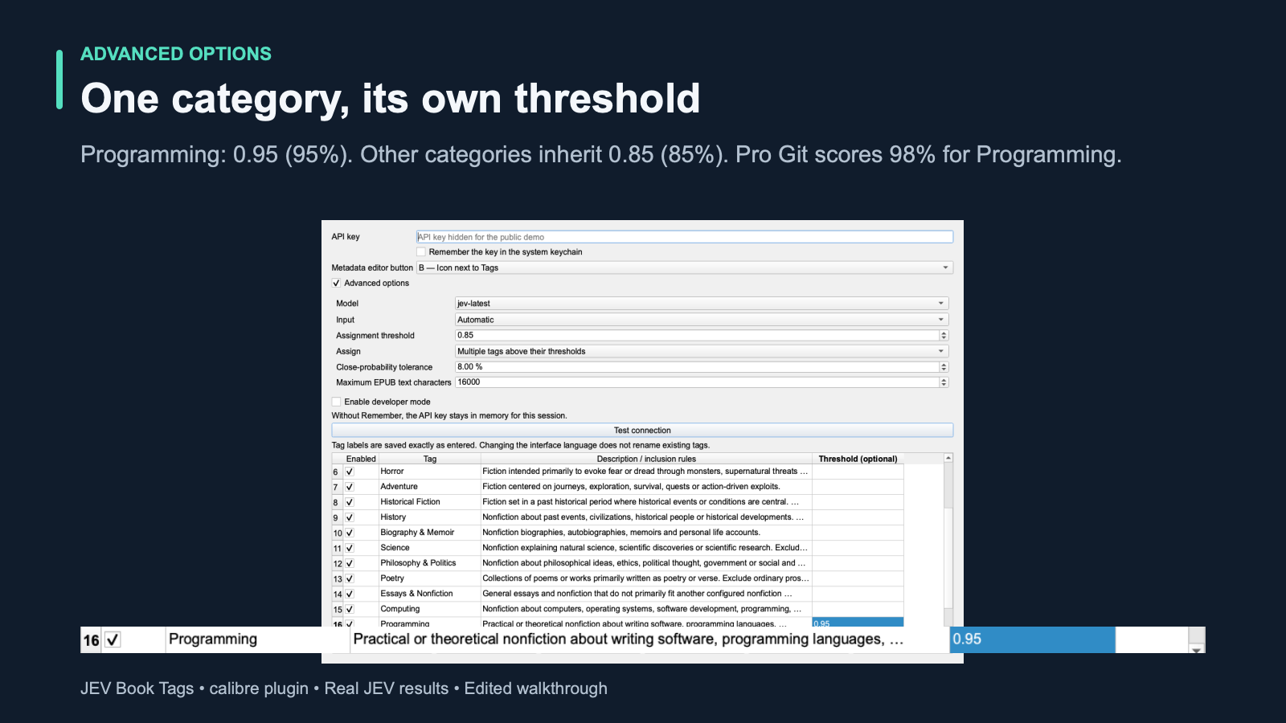Screen dimensions: 1286x723
Task: Click the Threshold (optional) column header
Action: click(x=858, y=459)
